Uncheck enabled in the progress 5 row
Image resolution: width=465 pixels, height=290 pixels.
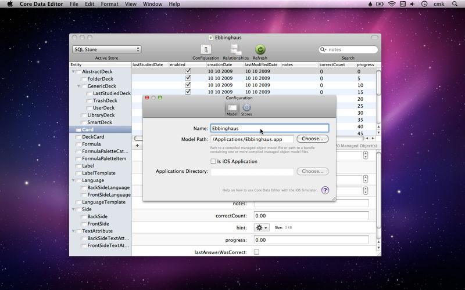[188, 78]
